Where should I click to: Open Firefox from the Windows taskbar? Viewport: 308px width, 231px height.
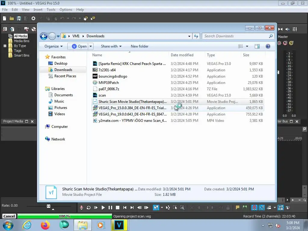[45, 225]
